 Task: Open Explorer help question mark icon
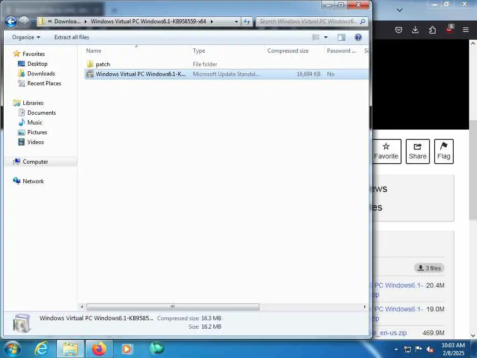pyautogui.click(x=358, y=37)
